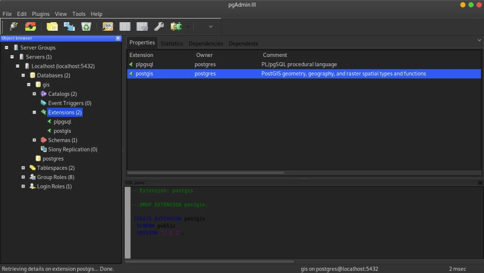Select plpgsql row in properties list

tap(304, 64)
